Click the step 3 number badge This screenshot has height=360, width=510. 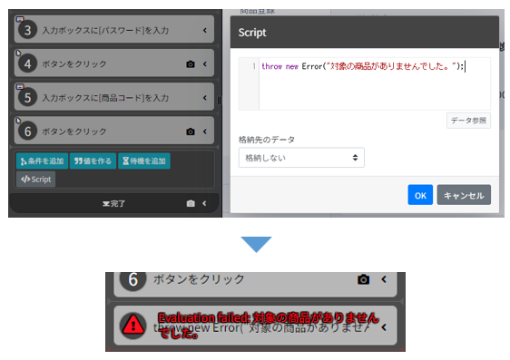(x=27, y=30)
